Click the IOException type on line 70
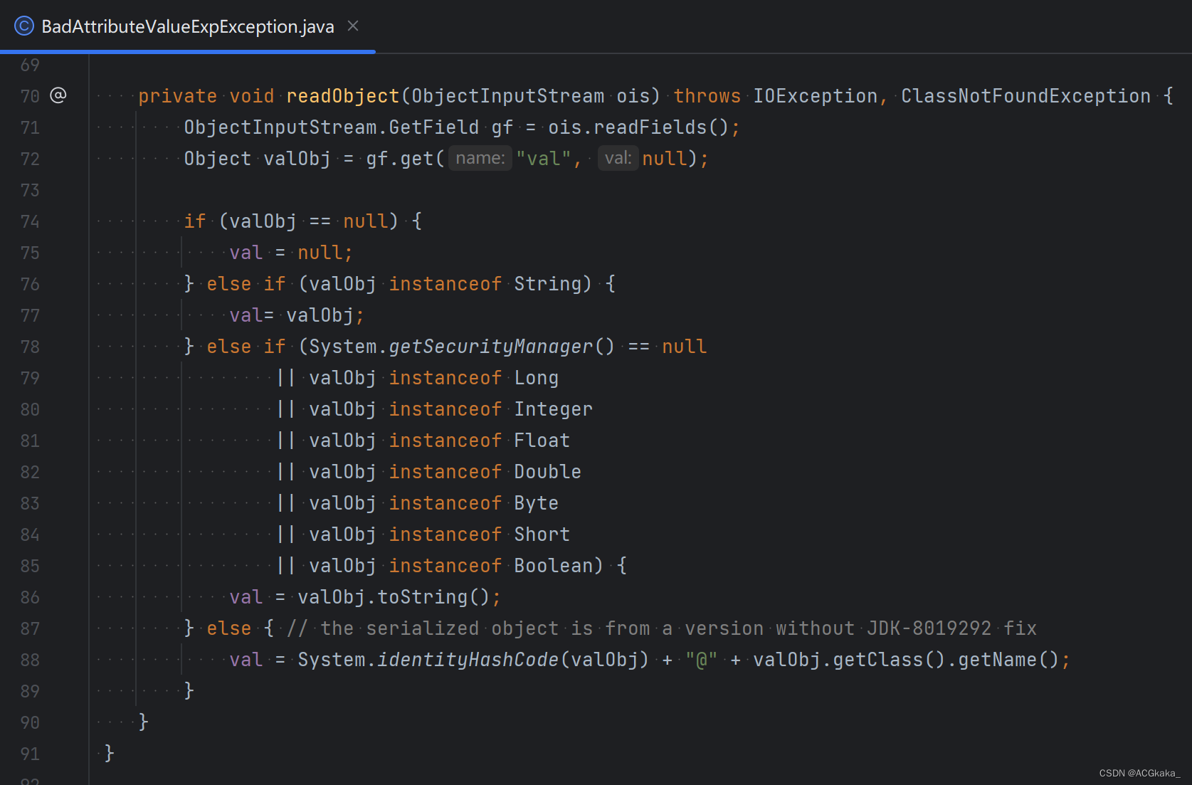 816,96
